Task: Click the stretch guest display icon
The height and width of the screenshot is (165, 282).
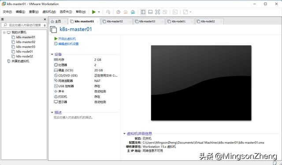Action: coord(185,12)
